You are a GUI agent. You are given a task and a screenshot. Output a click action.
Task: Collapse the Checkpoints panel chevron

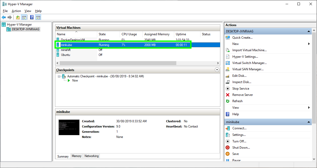[217, 70]
